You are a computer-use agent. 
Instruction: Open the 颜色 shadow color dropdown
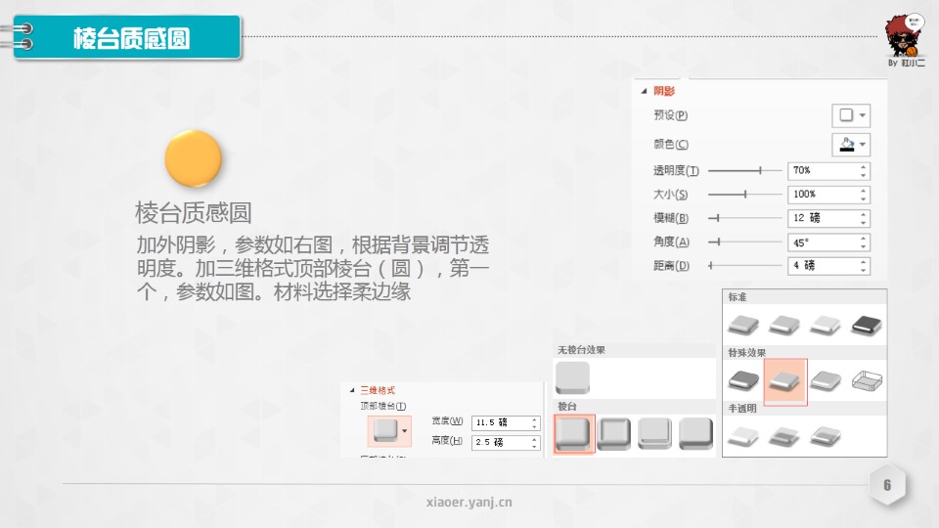tap(851, 145)
